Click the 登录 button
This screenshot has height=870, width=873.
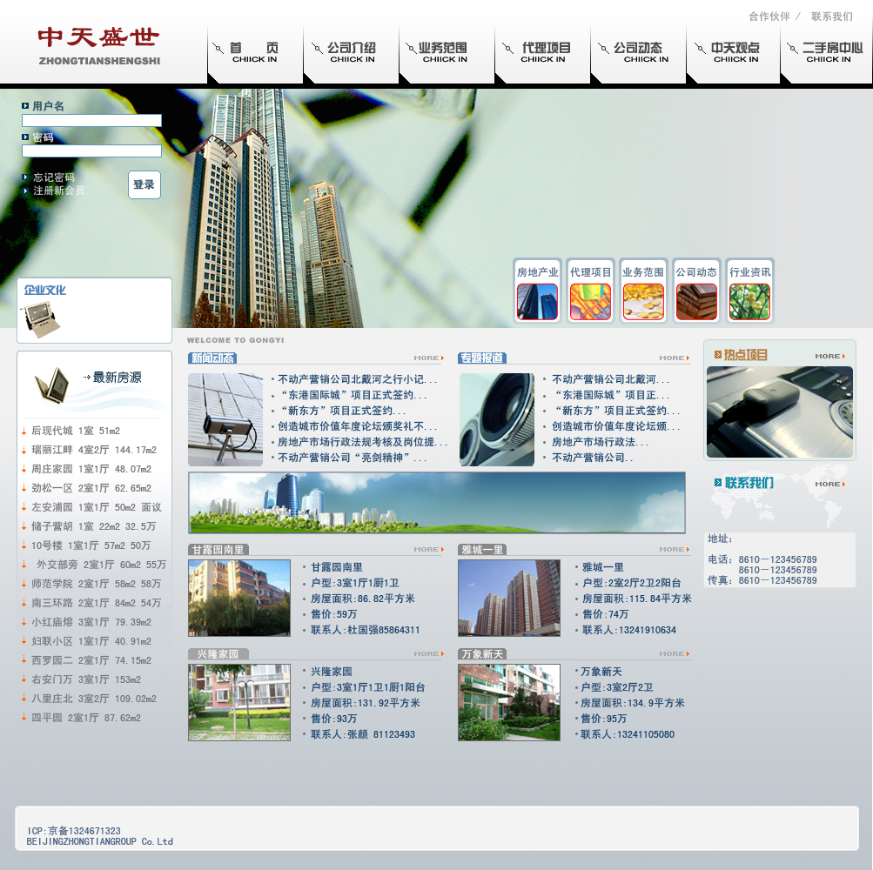(144, 184)
